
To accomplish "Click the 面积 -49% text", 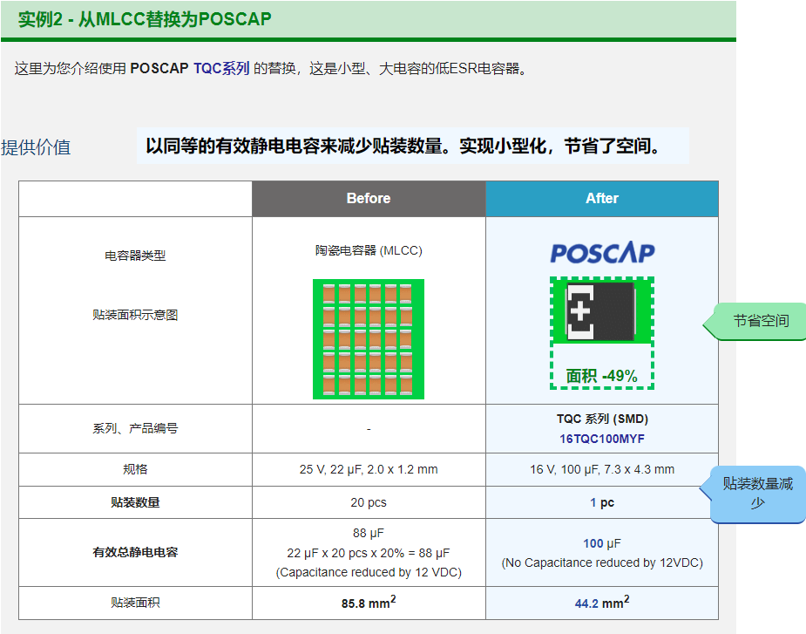I will pos(602,376).
